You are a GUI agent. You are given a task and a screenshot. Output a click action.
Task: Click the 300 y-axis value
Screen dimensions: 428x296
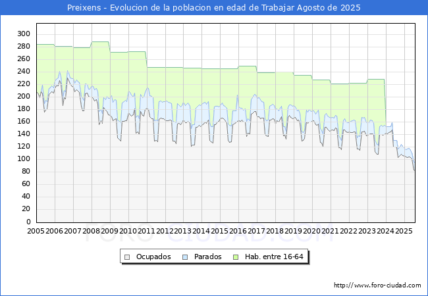[24, 34]
